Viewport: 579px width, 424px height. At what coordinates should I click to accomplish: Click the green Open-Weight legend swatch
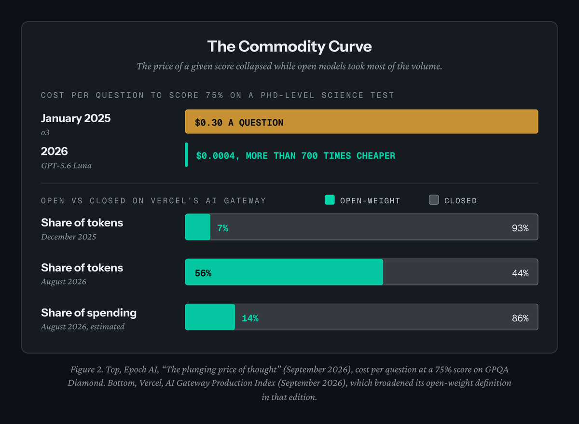point(330,200)
